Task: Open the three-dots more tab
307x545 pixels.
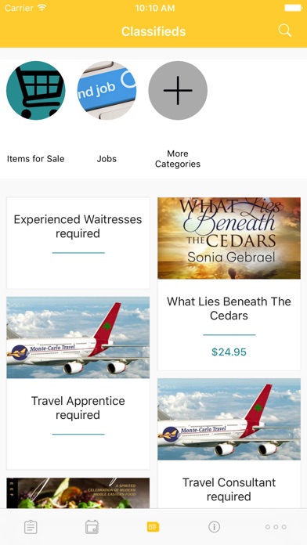Action: point(276,527)
